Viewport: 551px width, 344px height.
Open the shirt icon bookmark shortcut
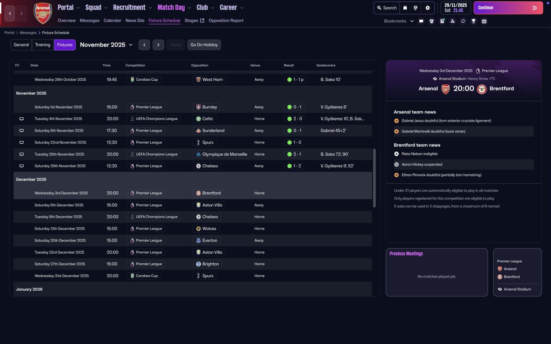tap(432, 21)
